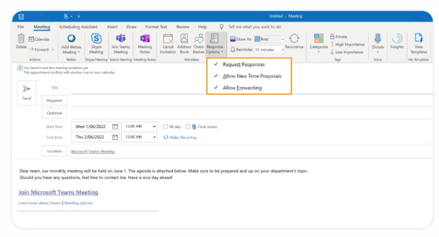439x237 pixels.
Task: Click the Optional attendees button
Action: coord(54,113)
